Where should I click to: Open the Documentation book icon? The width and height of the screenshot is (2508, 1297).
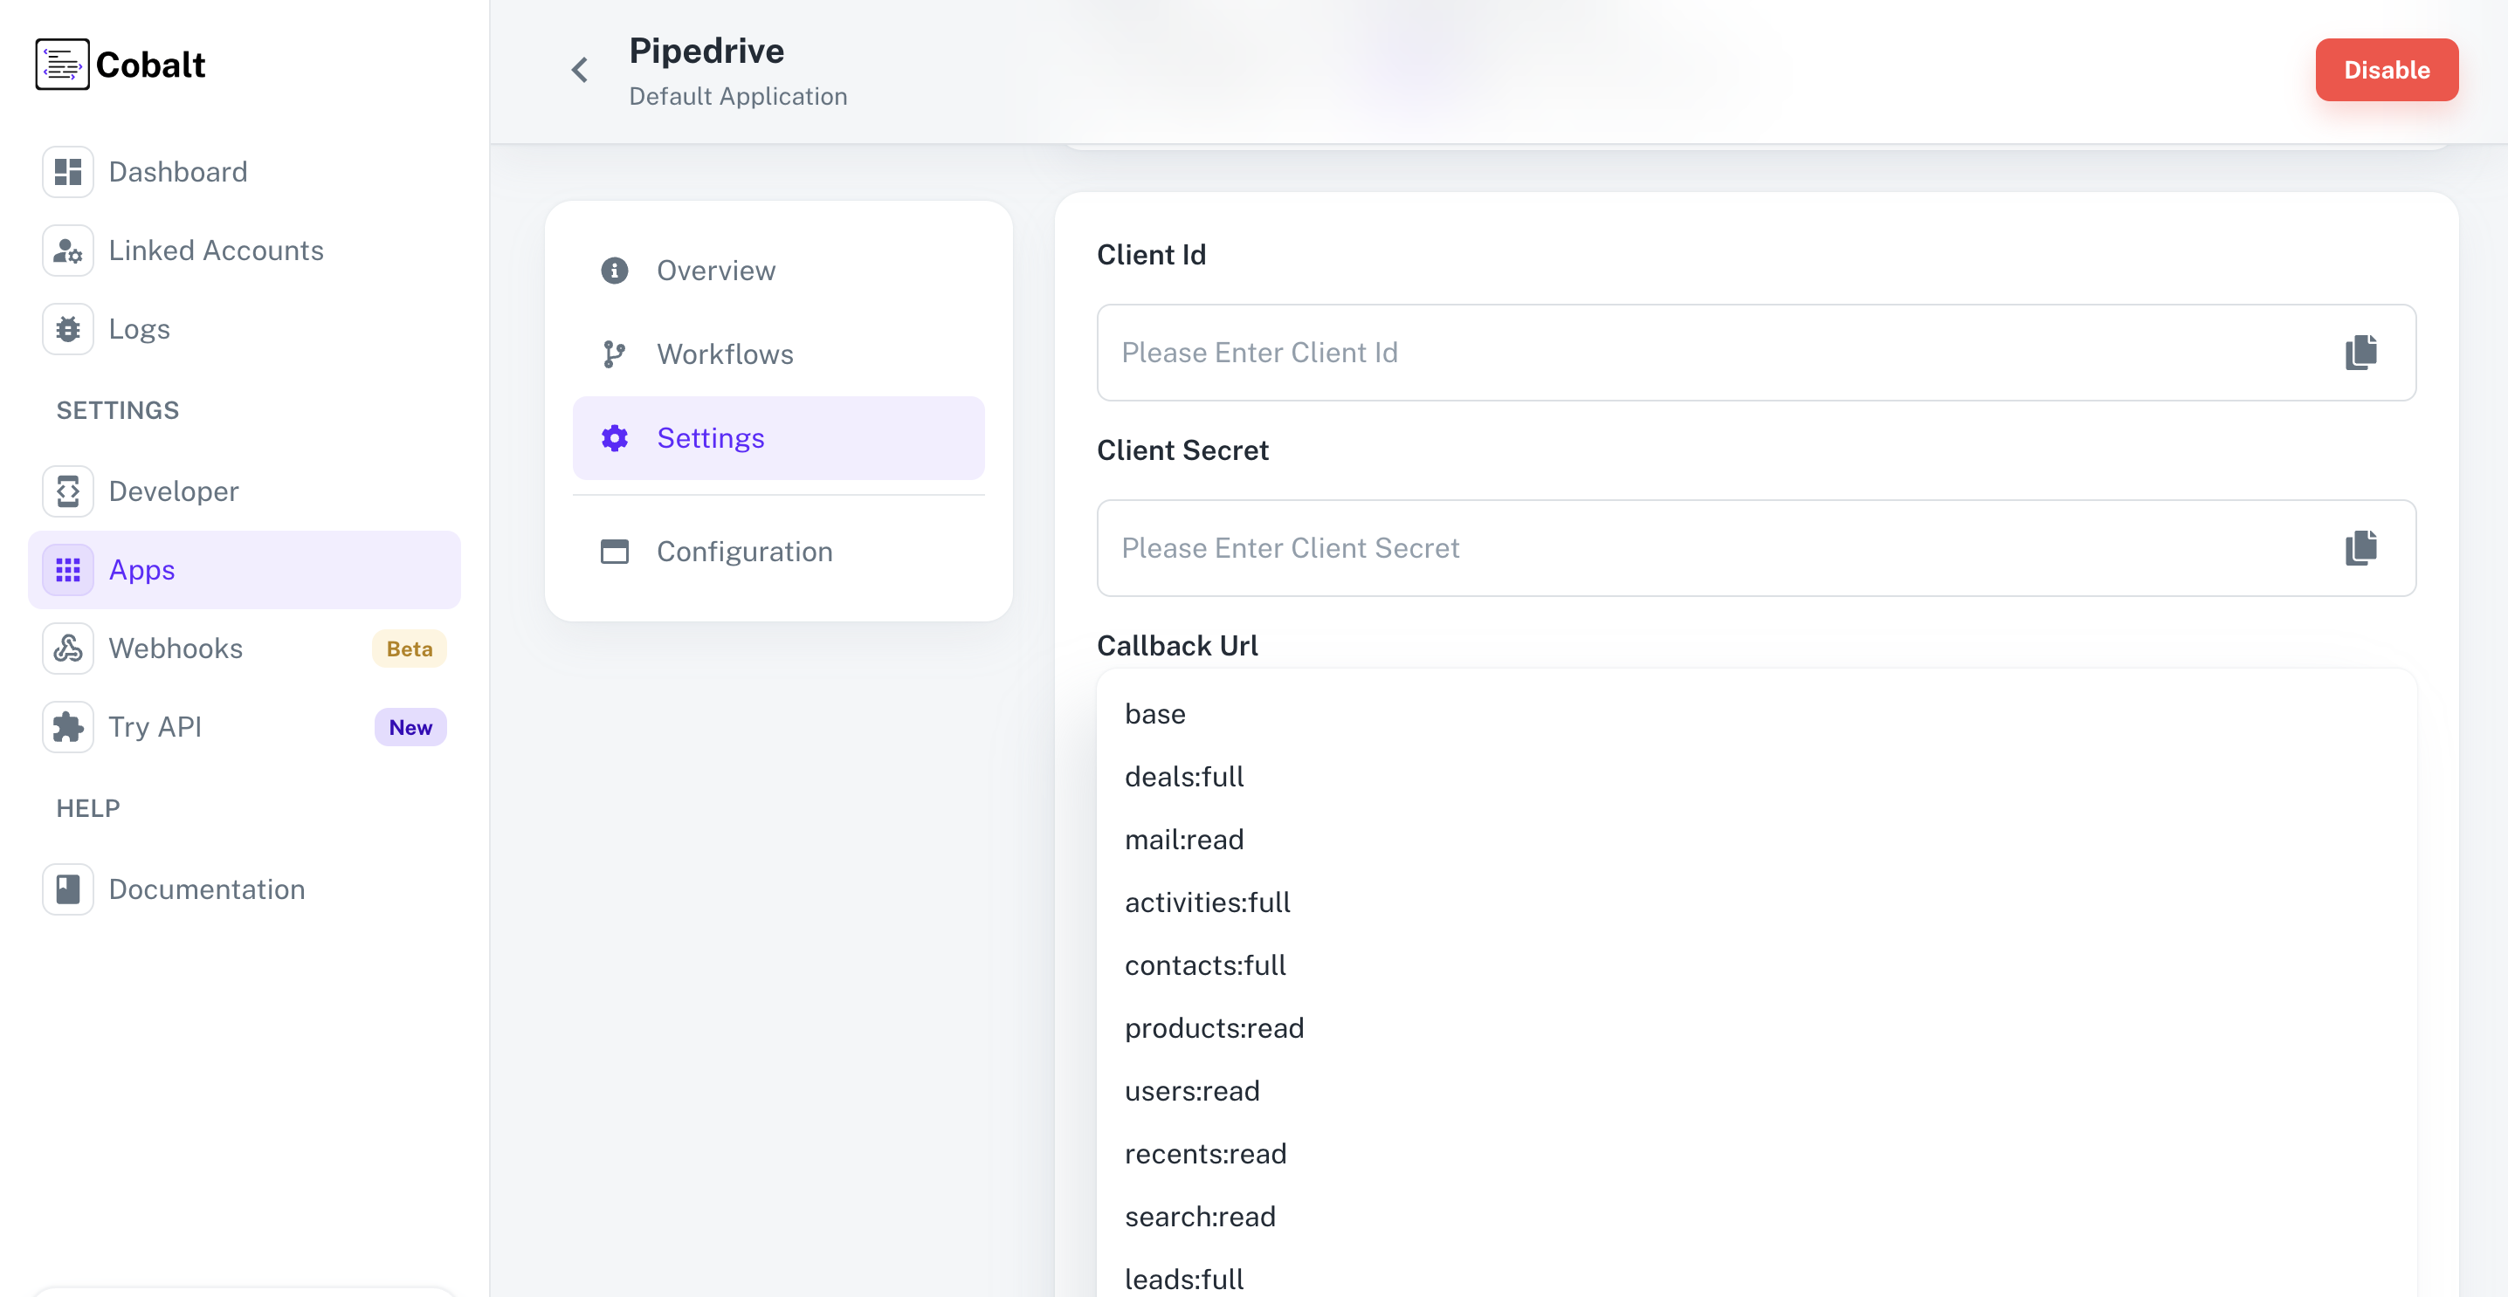coord(67,889)
